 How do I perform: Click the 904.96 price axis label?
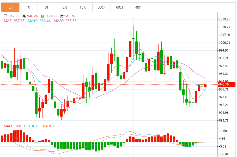point(224,113)
